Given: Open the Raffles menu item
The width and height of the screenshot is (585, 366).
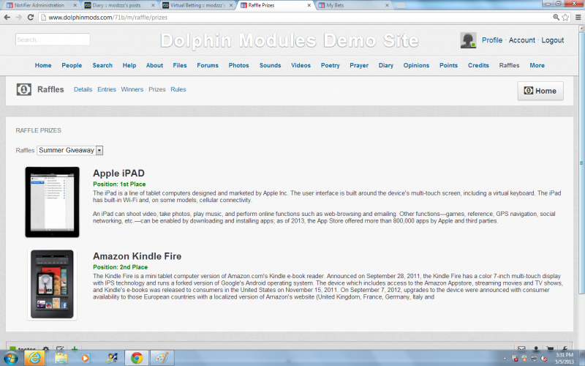Looking at the screenshot, I should point(509,65).
